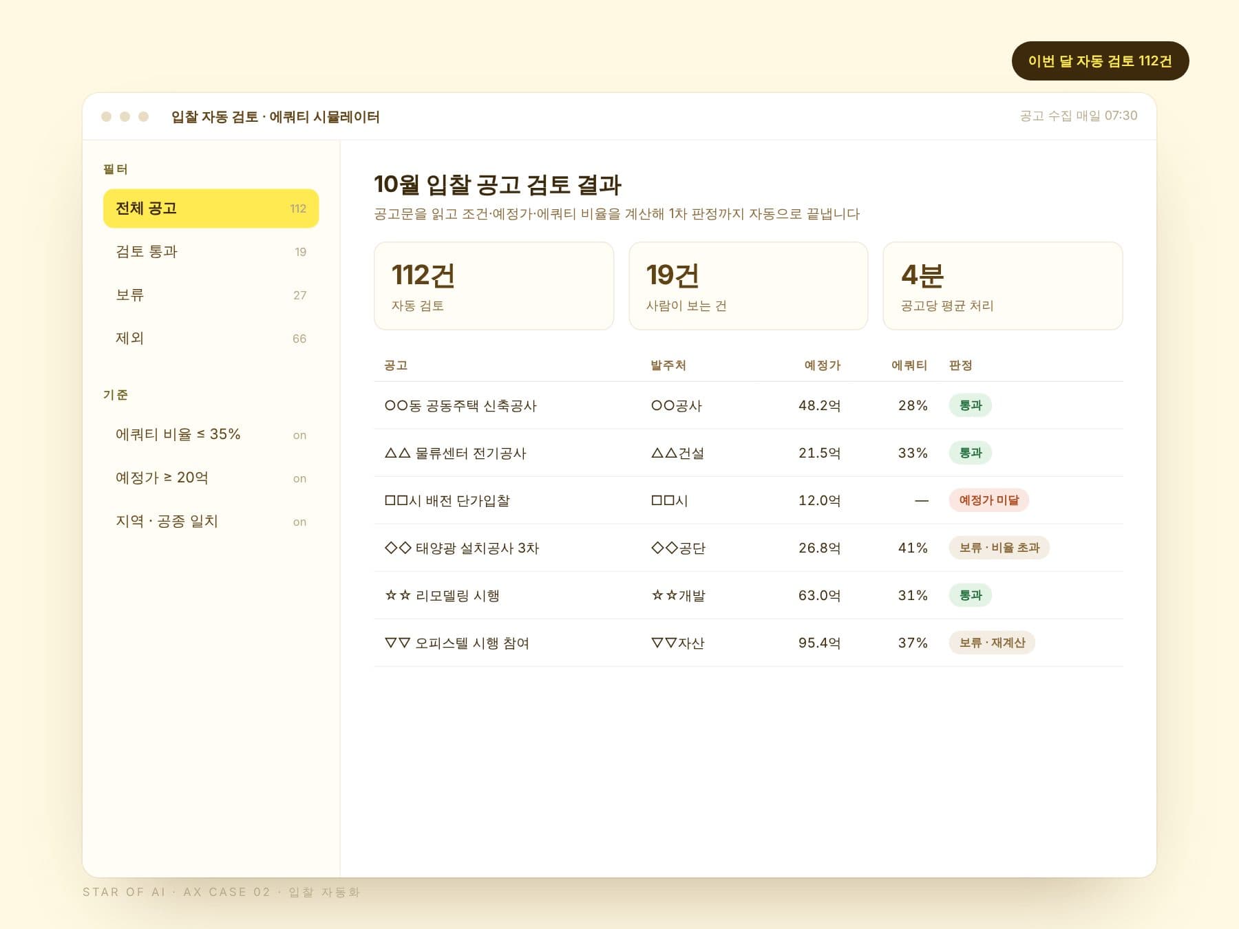Image resolution: width=1239 pixels, height=929 pixels.
Task: Click the 에쿼티 column header
Action: (909, 365)
